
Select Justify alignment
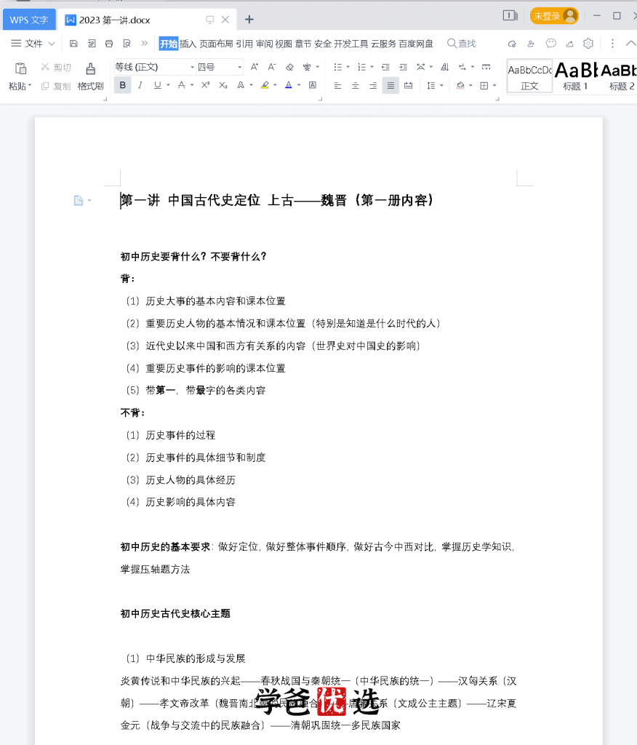(x=390, y=86)
